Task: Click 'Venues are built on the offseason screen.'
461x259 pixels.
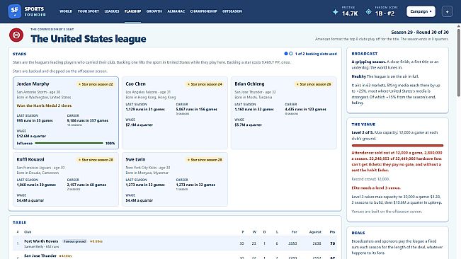Action: 387,212
